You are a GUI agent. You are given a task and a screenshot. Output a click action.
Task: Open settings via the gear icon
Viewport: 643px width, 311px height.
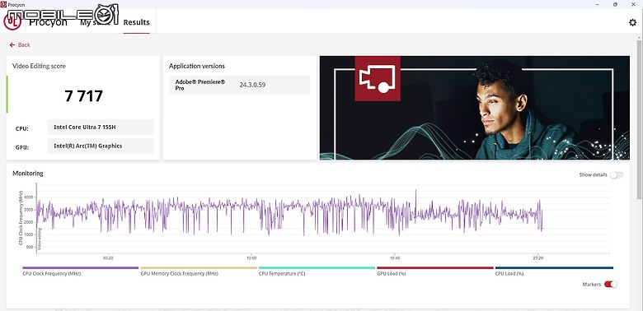coord(632,22)
